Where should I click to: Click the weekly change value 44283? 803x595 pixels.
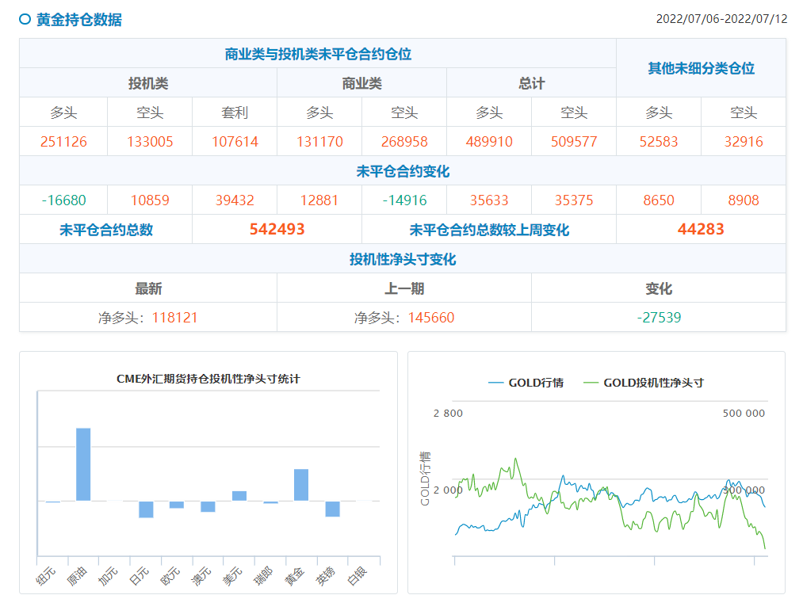(701, 229)
